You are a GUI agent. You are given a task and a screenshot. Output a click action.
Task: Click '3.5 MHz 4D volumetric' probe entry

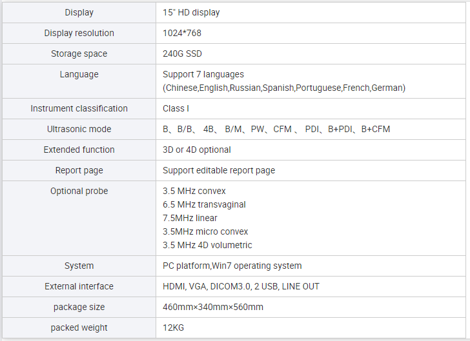pos(207,245)
